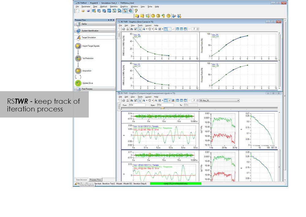The width and height of the screenshot is (306, 217).
Task: Expand the SetUp section in Process Flow
Action: (x=95, y=24)
